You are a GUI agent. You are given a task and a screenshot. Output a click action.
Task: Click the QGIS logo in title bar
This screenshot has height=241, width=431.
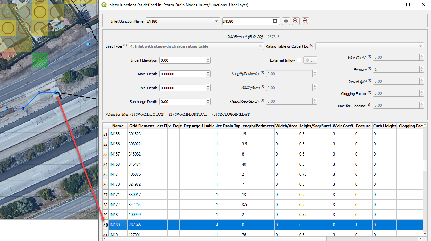coord(104,5)
